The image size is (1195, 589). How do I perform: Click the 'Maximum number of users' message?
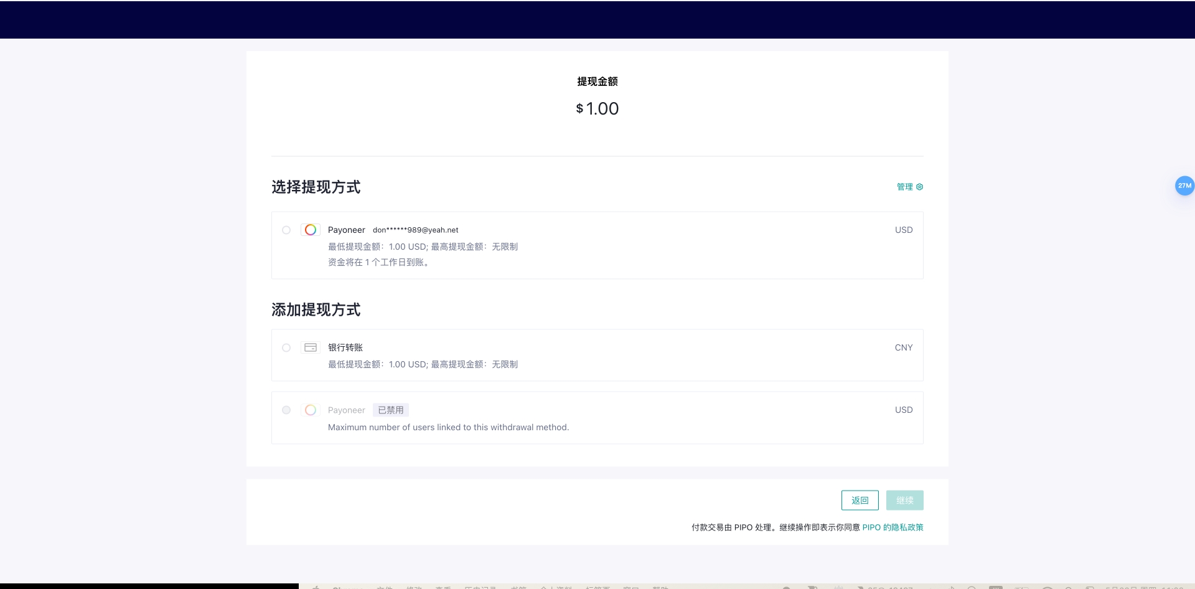448,427
